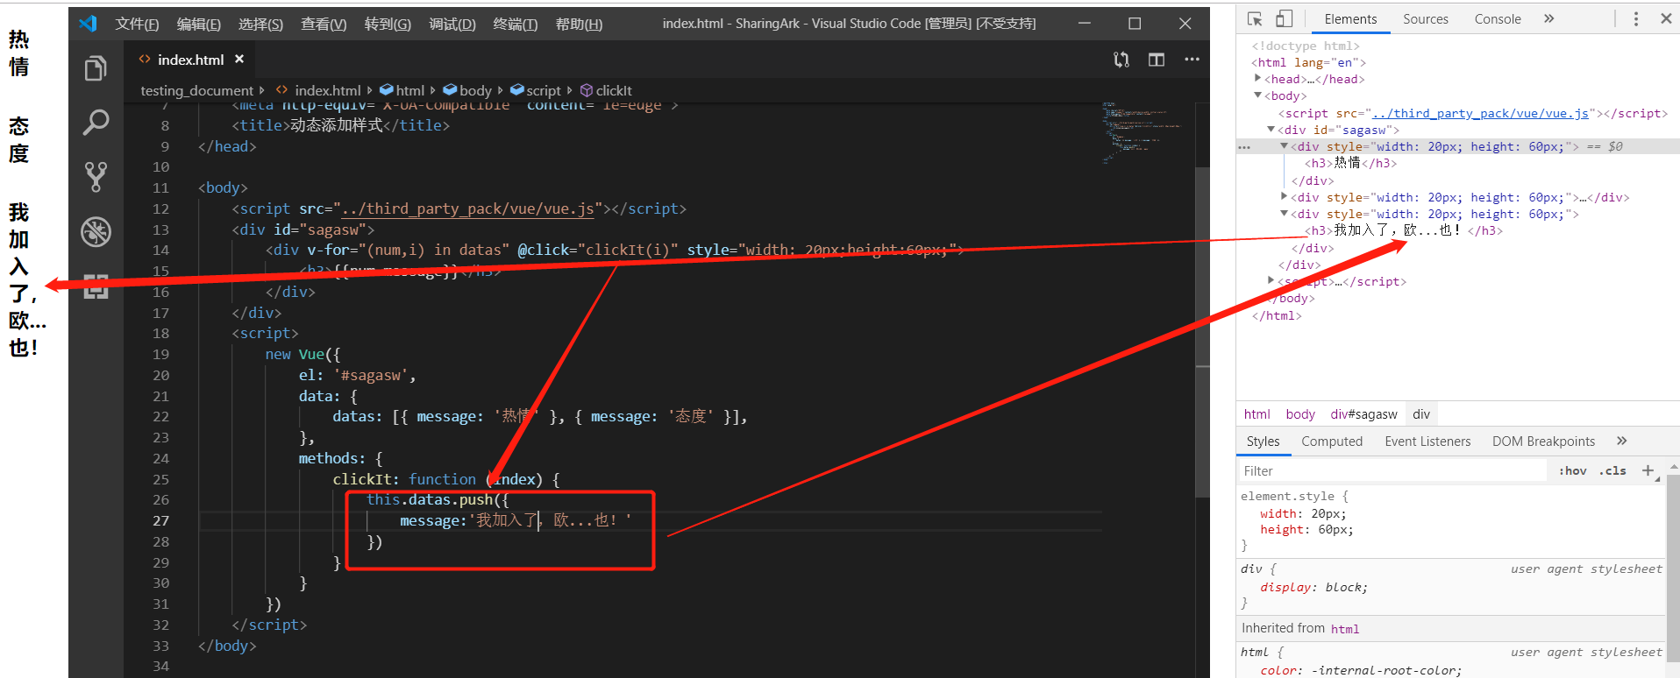Viewport: 1680px width, 678px height.
Task: Click the clickIt breadcrumb symbol
Action: [x=606, y=90]
